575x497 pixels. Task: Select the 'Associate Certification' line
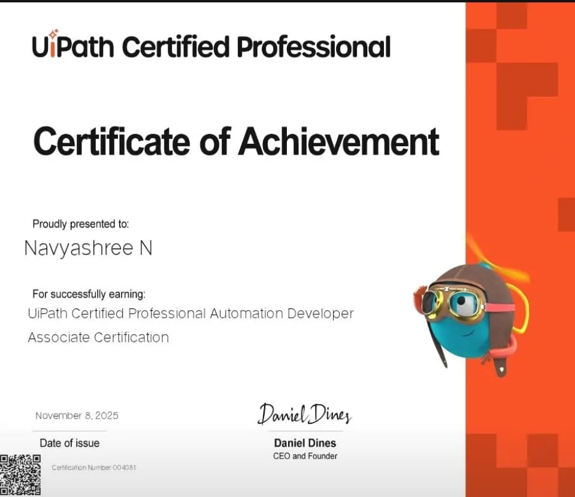98,338
